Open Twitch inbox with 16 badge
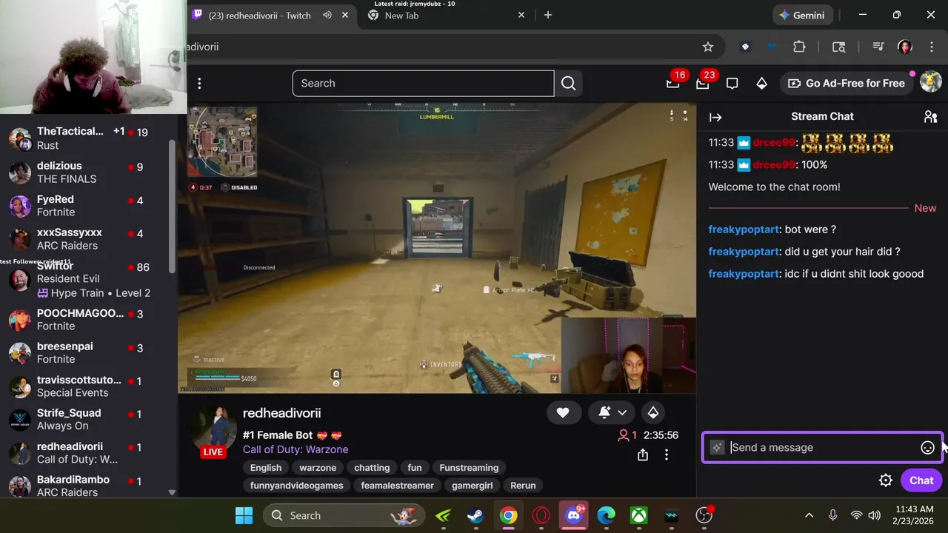The image size is (948, 533). pyautogui.click(x=672, y=84)
